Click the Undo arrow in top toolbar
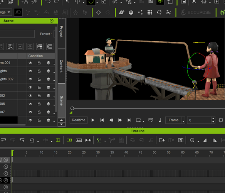Image resolution: width=225 pixels, height=193 pixels. tap(48, 2)
